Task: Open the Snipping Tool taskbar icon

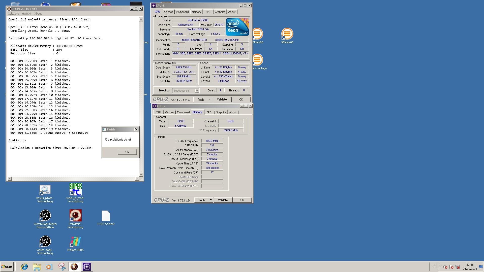Action: coord(62,267)
